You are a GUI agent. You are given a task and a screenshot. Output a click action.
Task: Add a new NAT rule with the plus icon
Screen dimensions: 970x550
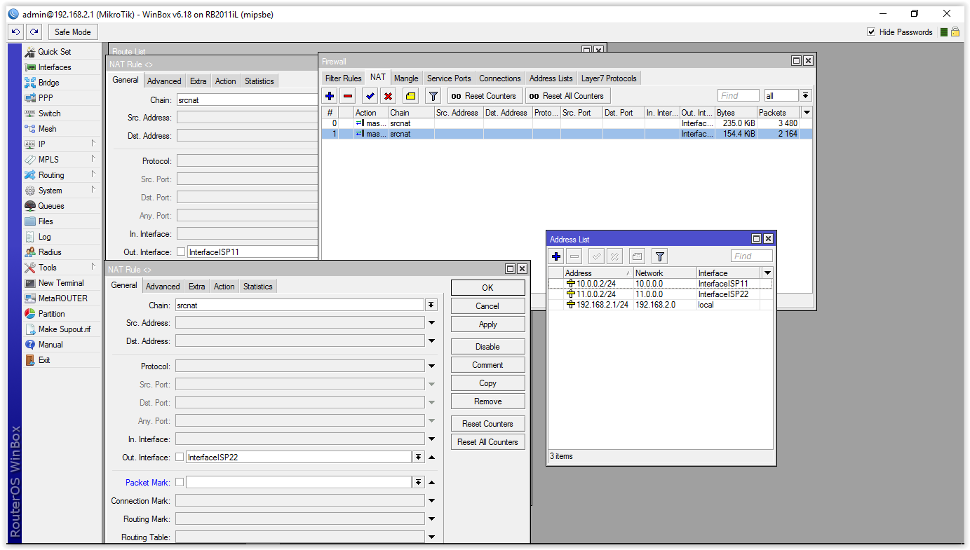329,95
